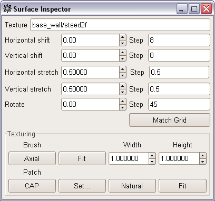The width and height of the screenshot is (215, 201).
Task: Decrease Horizontal shift with down arrow
Action: tap(123, 43)
